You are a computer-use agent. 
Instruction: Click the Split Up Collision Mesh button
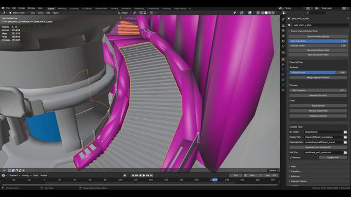[318, 55]
